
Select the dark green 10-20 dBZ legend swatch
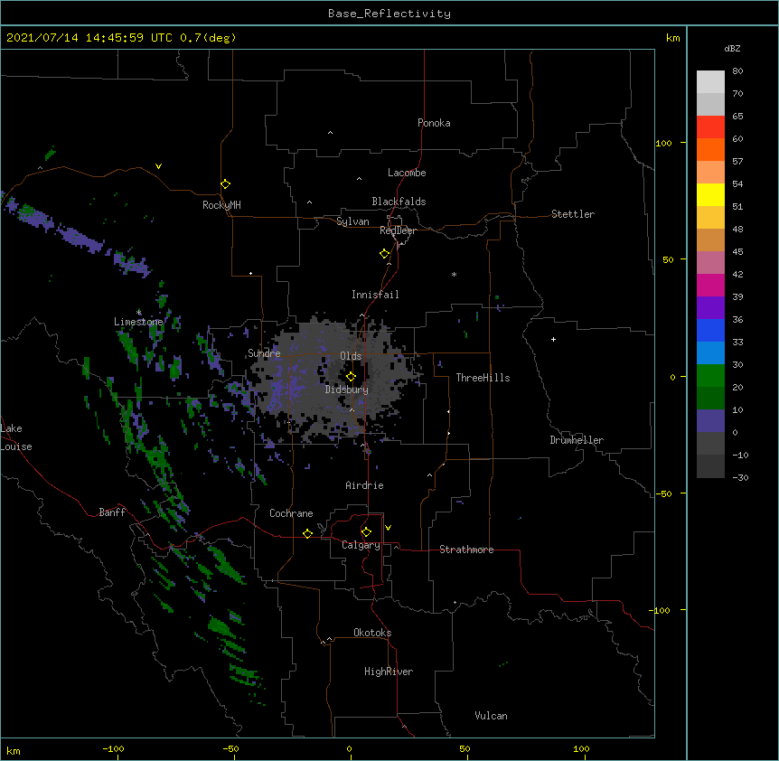click(x=710, y=399)
